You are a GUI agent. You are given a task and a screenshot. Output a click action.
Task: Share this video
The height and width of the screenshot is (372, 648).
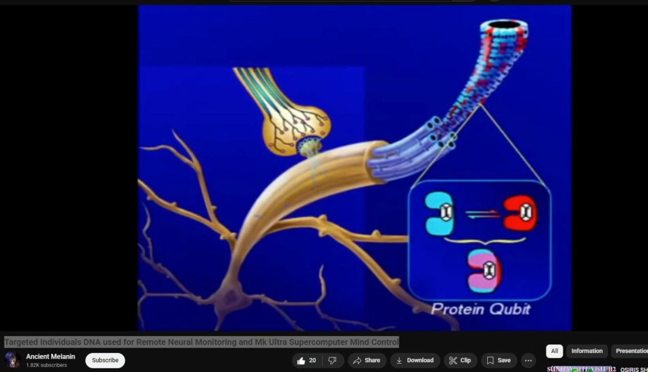pyautogui.click(x=366, y=361)
